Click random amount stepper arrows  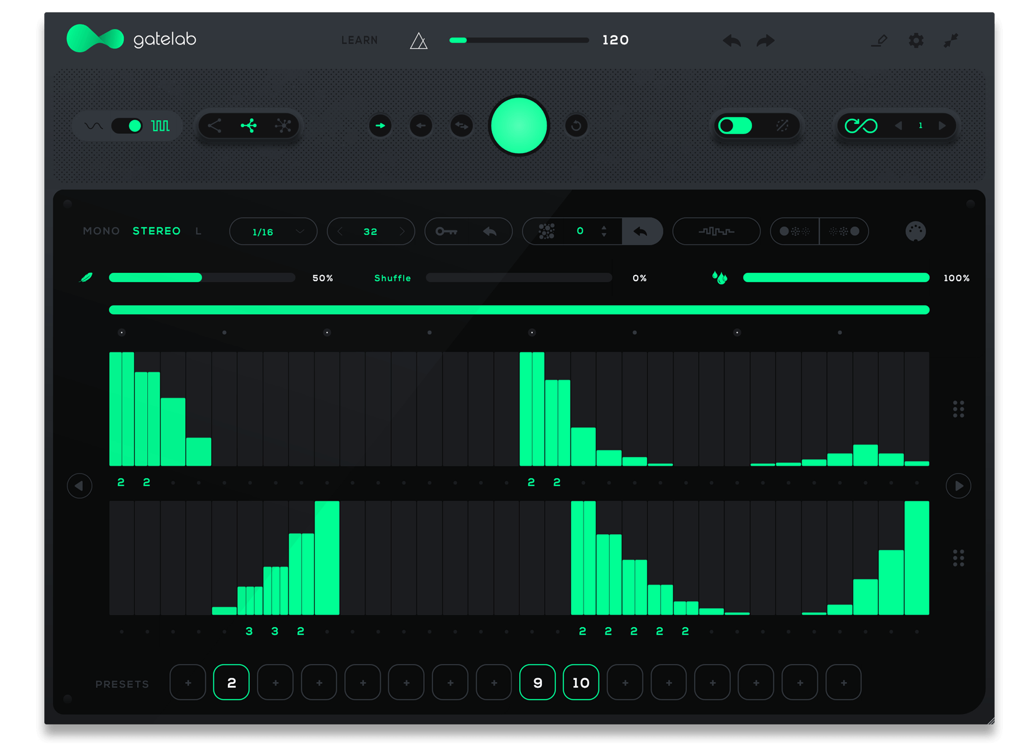tap(604, 231)
